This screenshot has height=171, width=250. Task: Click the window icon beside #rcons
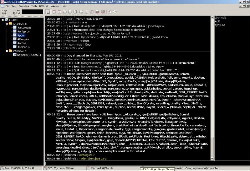point(15,43)
